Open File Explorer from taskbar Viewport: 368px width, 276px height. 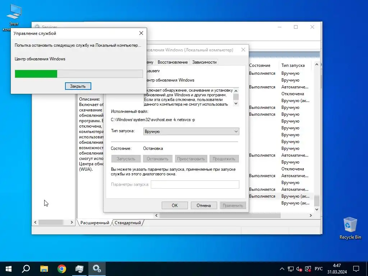click(x=44, y=269)
